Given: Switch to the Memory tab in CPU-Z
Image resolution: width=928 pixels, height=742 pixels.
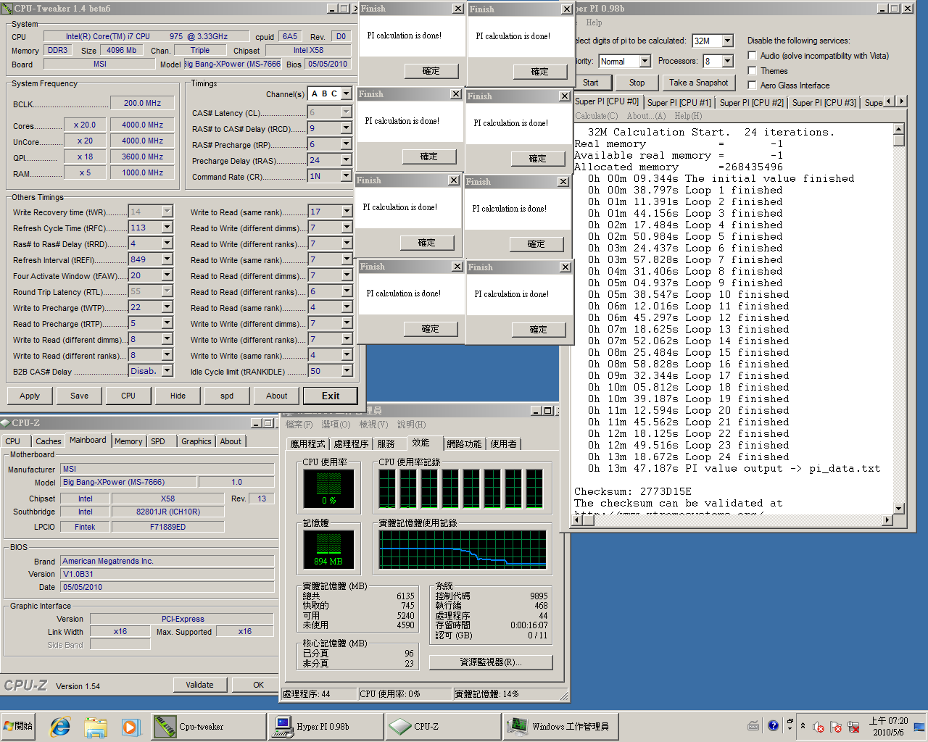Looking at the screenshot, I should 128,441.
